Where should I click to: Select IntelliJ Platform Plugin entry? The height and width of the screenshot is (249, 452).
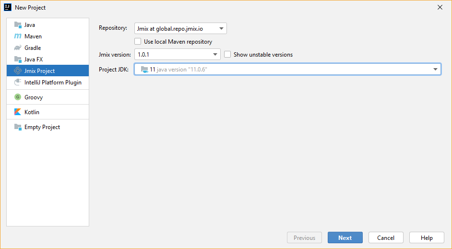(48, 82)
